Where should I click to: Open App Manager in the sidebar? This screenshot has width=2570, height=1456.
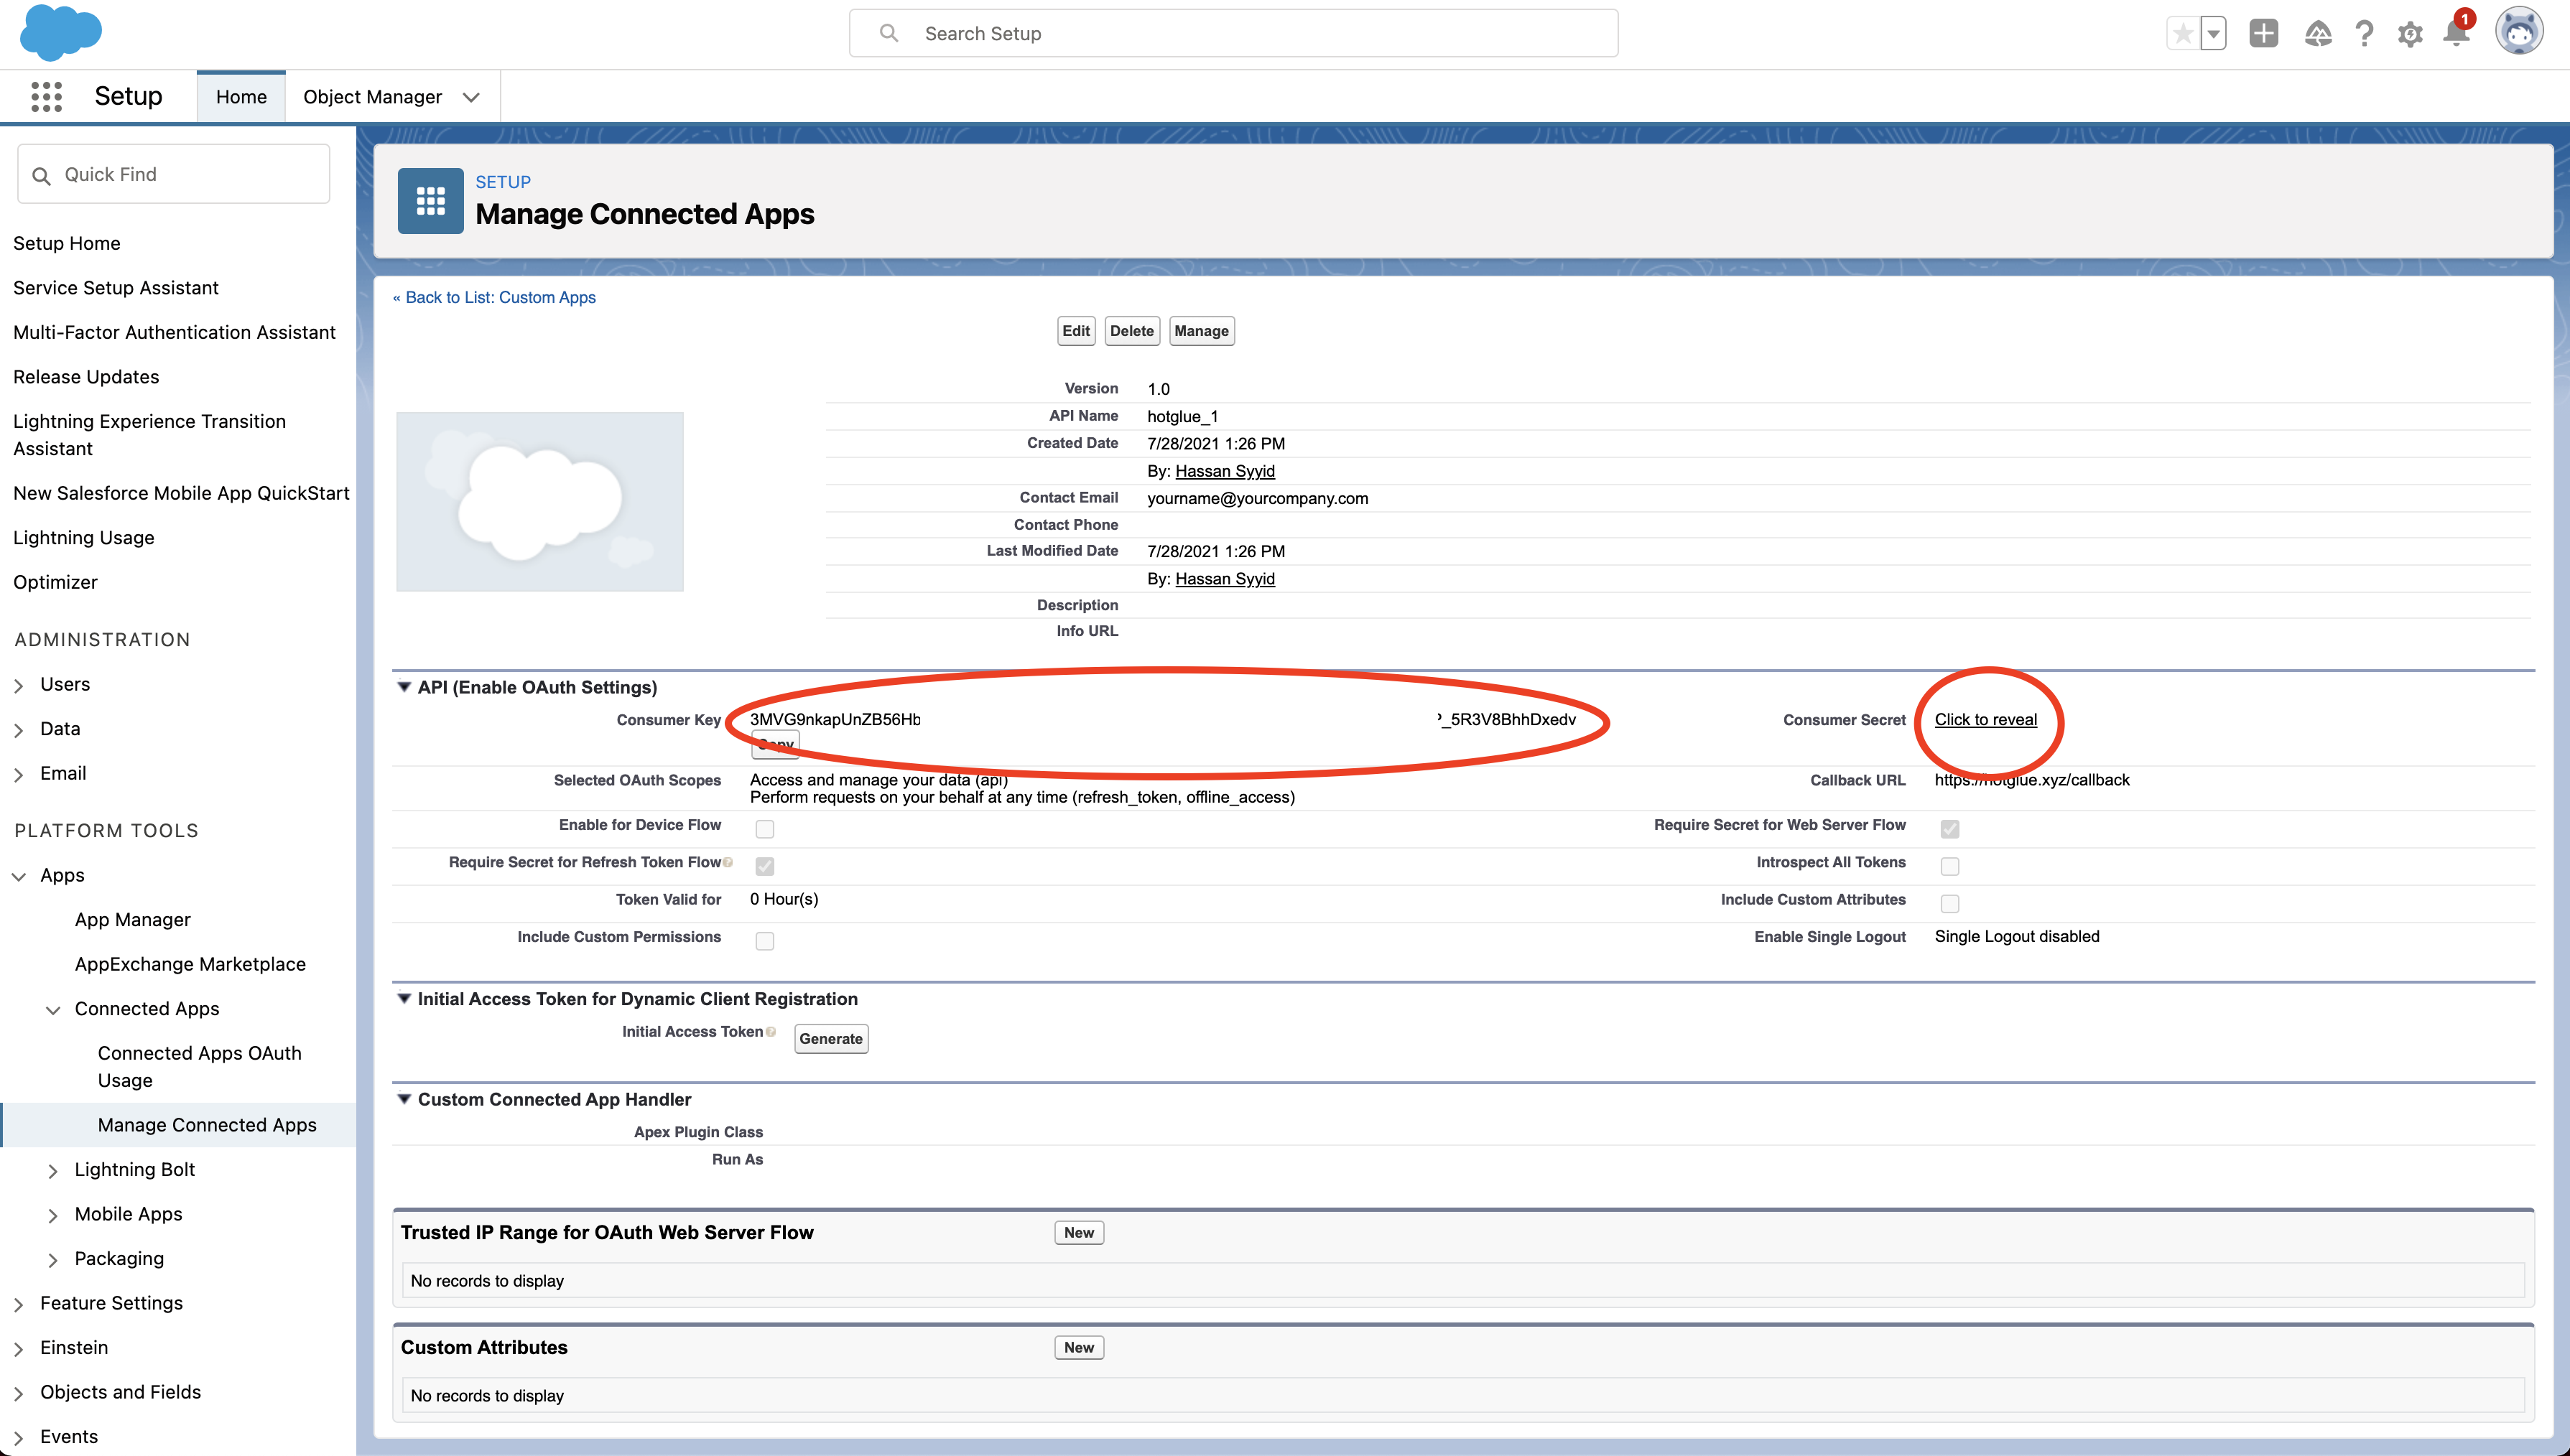click(132, 920)
